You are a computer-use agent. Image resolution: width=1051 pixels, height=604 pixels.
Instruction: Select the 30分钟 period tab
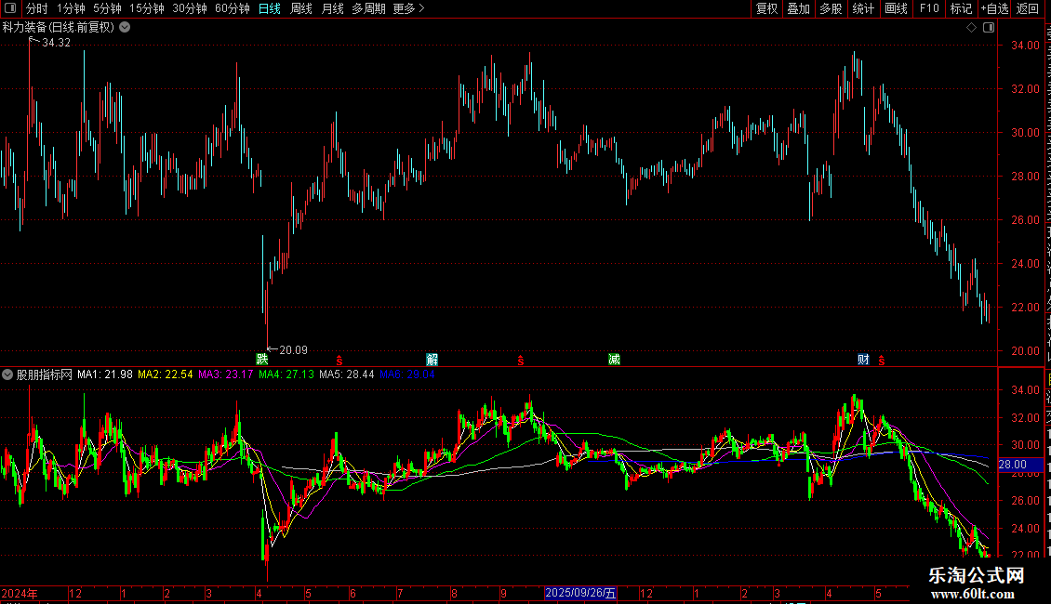[x=190, y=8]
